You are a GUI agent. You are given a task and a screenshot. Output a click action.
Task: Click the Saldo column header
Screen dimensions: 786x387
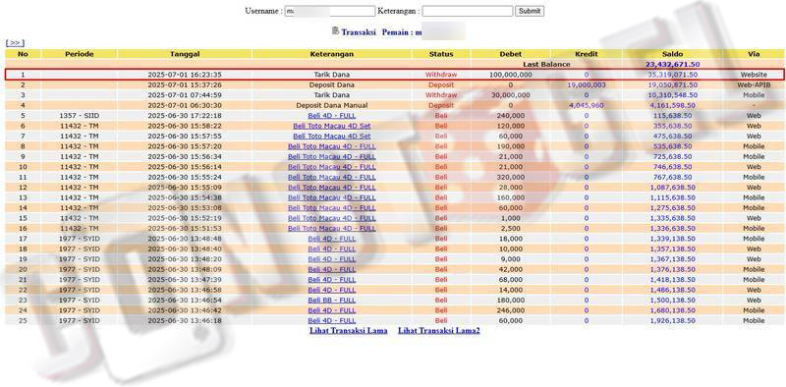coord(672,54)
